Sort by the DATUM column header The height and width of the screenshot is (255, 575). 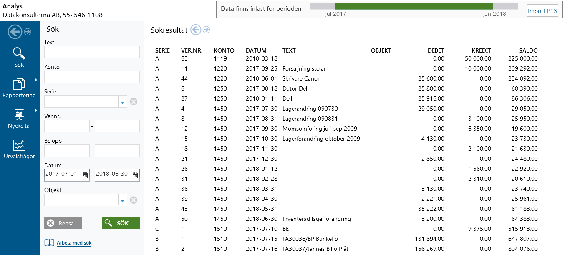click(256, 50)
